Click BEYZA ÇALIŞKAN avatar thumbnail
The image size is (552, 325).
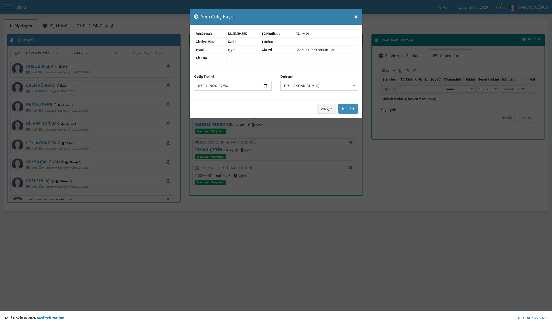[x=18, y=164]
